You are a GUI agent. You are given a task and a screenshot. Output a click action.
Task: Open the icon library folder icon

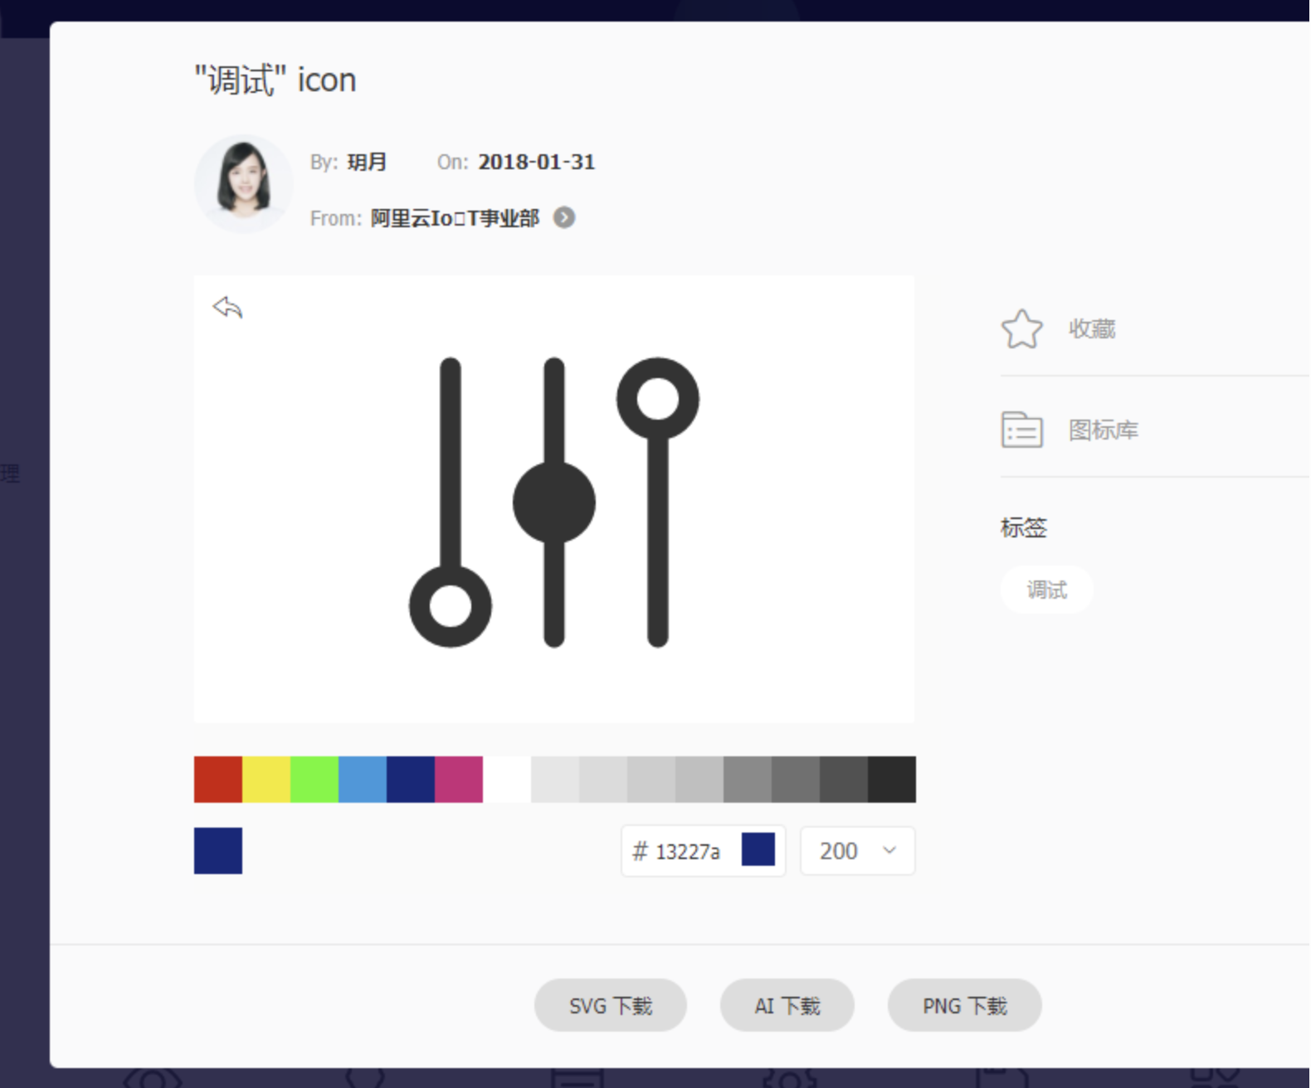click(1021, 430)
